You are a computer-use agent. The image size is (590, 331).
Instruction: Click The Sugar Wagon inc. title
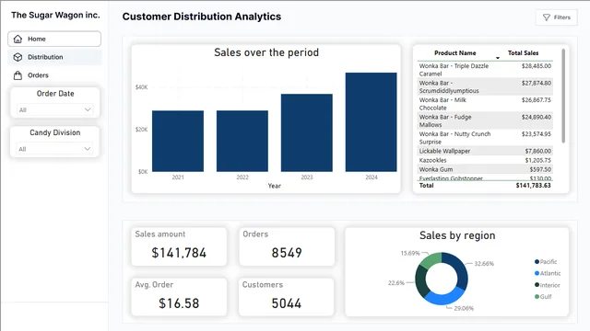[x=55, y=15]
